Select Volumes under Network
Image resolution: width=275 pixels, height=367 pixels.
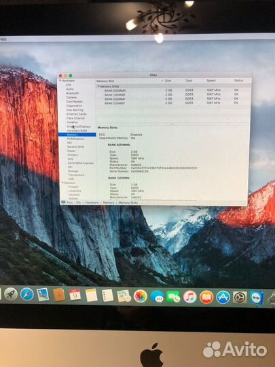point(74,195)
